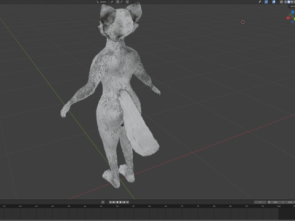Jump to the timeline start frame
This screenshot has height=221, width=295.
point(111,202)
